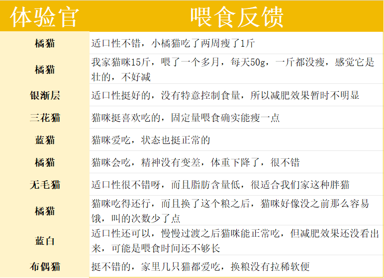The height and width of the screenshot is (278, 384).
Task: Select the '无毛猫' cell
Action: (x=45, y=185)
